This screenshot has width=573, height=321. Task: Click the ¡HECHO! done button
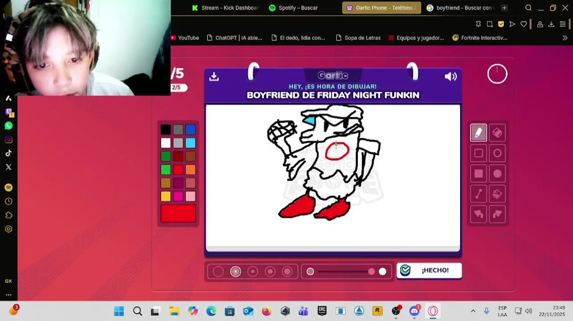pos(429,271)
